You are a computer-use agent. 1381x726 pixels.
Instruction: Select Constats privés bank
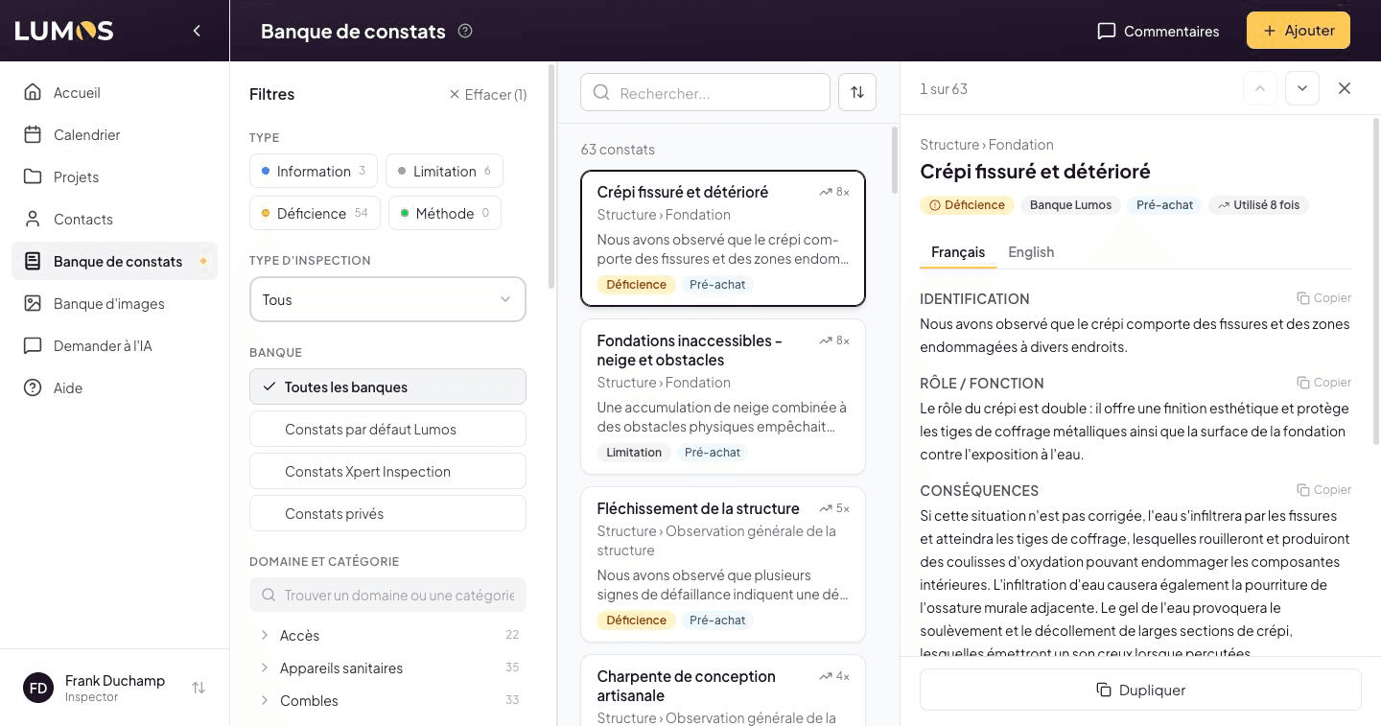pos(387,513)
